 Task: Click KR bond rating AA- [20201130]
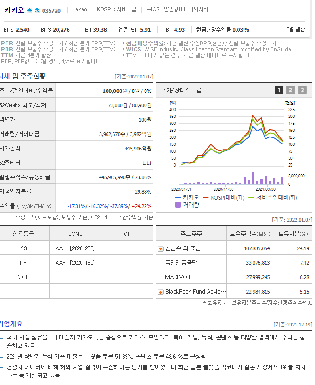(75, 263)
